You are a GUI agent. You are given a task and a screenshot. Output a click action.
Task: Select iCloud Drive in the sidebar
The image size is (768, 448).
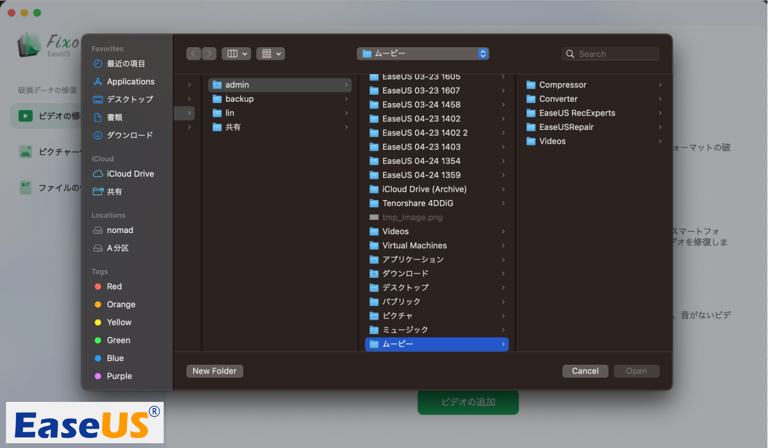[124, 174]
